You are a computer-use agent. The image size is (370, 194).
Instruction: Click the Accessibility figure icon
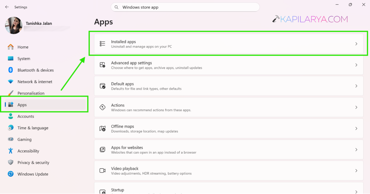click(11, 151)
